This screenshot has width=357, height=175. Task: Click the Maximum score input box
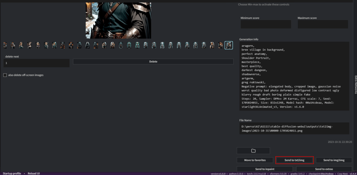[x=322, y=24]
